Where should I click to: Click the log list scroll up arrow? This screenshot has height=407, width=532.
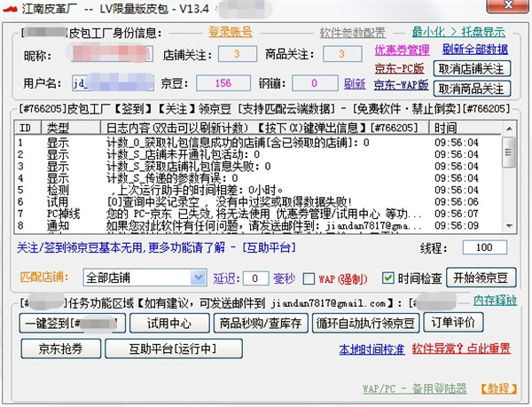click(x=509, y=129)
